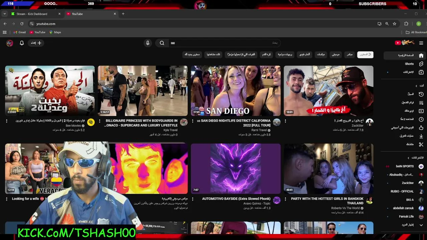The width and height of the screenshot is (427, 240).
Task: Open the Bangkok party video thumbnail
Action: (x=328, y=169)
